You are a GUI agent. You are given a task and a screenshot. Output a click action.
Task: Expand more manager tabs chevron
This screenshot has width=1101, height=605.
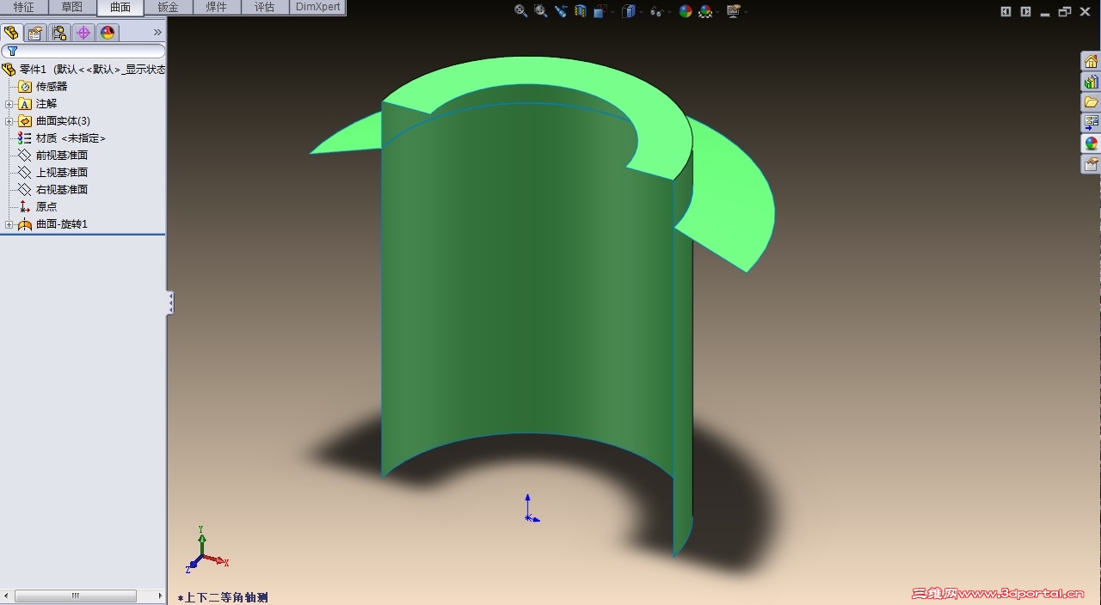click(157, 33)
